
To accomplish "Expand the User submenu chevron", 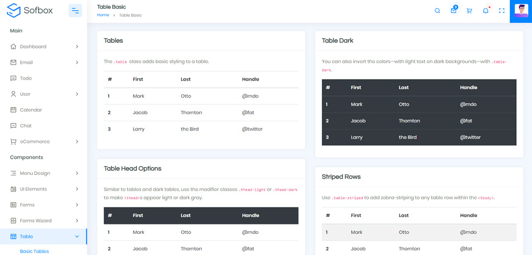I will (x=77, y=94).
